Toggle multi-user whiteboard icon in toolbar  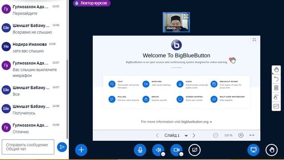[x=276, y=106]
